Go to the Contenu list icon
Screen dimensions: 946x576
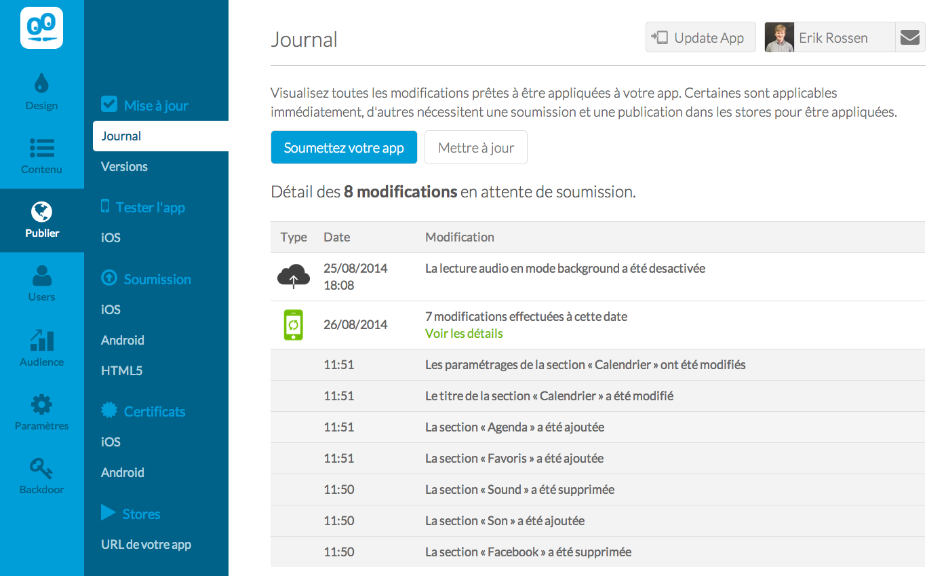click(41, 149)
